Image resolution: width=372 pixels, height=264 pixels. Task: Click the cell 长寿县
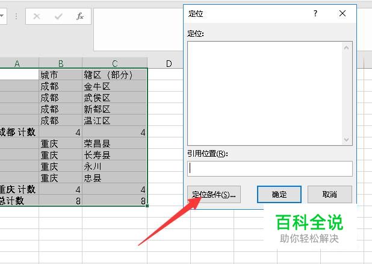(x=115, y=155)
